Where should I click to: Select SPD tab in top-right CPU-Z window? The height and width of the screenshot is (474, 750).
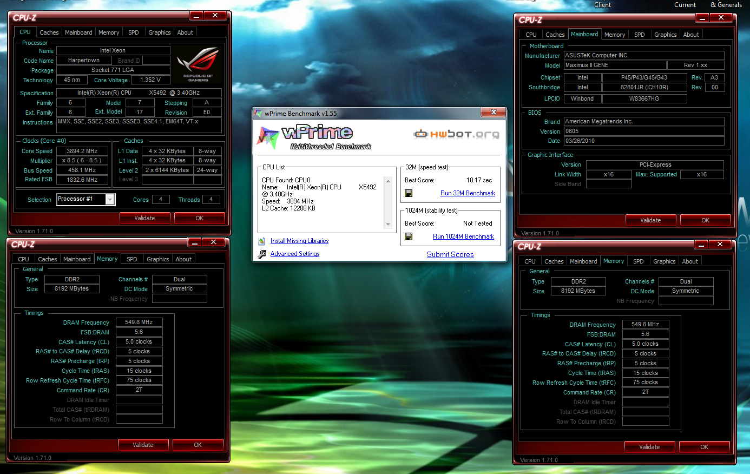coord(640,35)
